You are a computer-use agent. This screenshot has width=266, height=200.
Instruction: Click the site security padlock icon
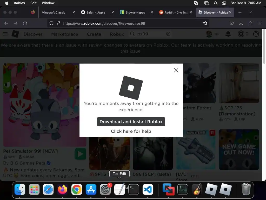click(59, 23)
